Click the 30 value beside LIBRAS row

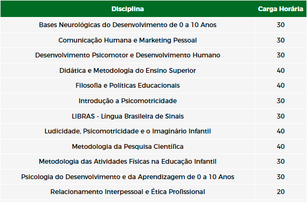[280, 116]
